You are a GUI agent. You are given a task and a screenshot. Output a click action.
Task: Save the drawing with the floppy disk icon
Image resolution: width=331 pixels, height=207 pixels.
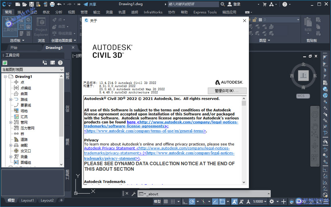[31, 4]
